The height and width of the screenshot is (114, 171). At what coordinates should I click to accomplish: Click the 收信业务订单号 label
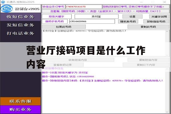pos(54,7)
